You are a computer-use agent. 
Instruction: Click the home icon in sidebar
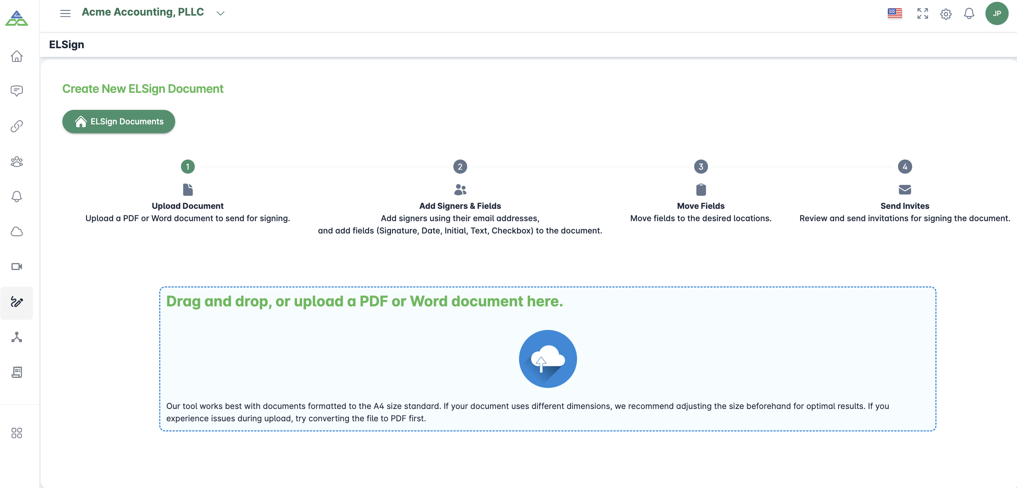coord(17,57)
